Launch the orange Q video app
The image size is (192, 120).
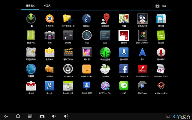point(49,19)
